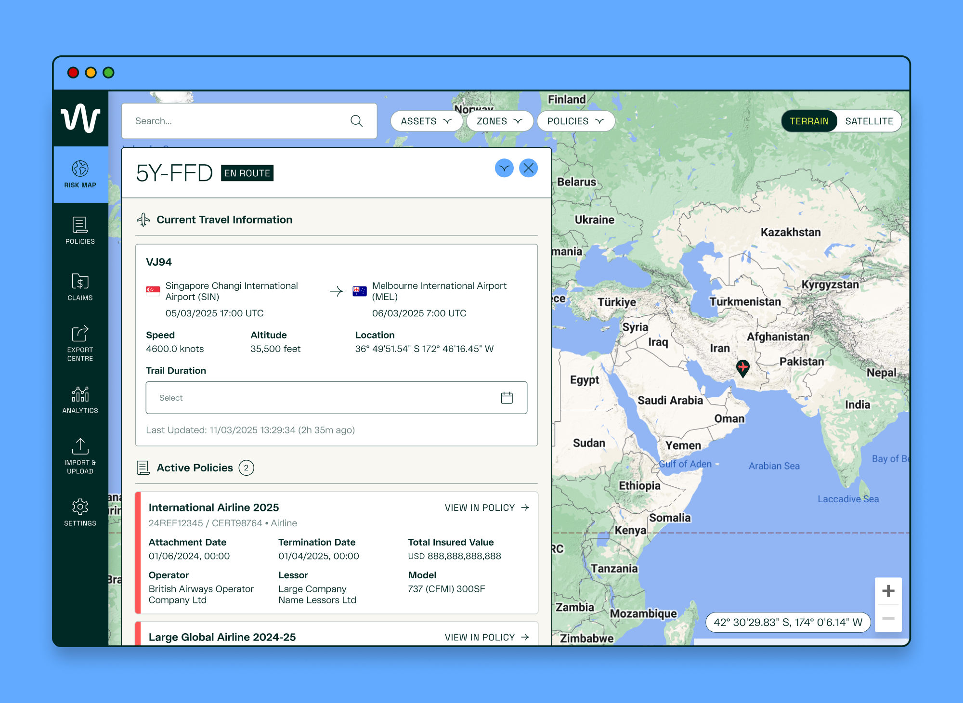Screen dimensions: 963x703
Task: Click the location coordinates value
Action: coord(425,349)
